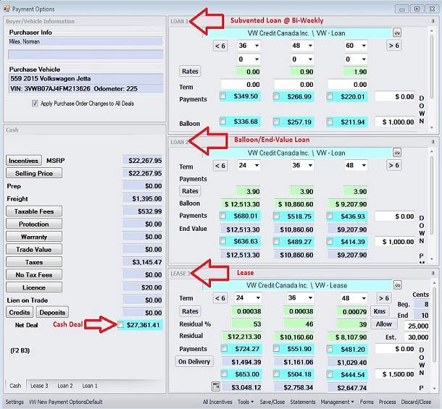Click the calculator icon in Lease panel
442x409 pixels.
click(x=216, y=386)
